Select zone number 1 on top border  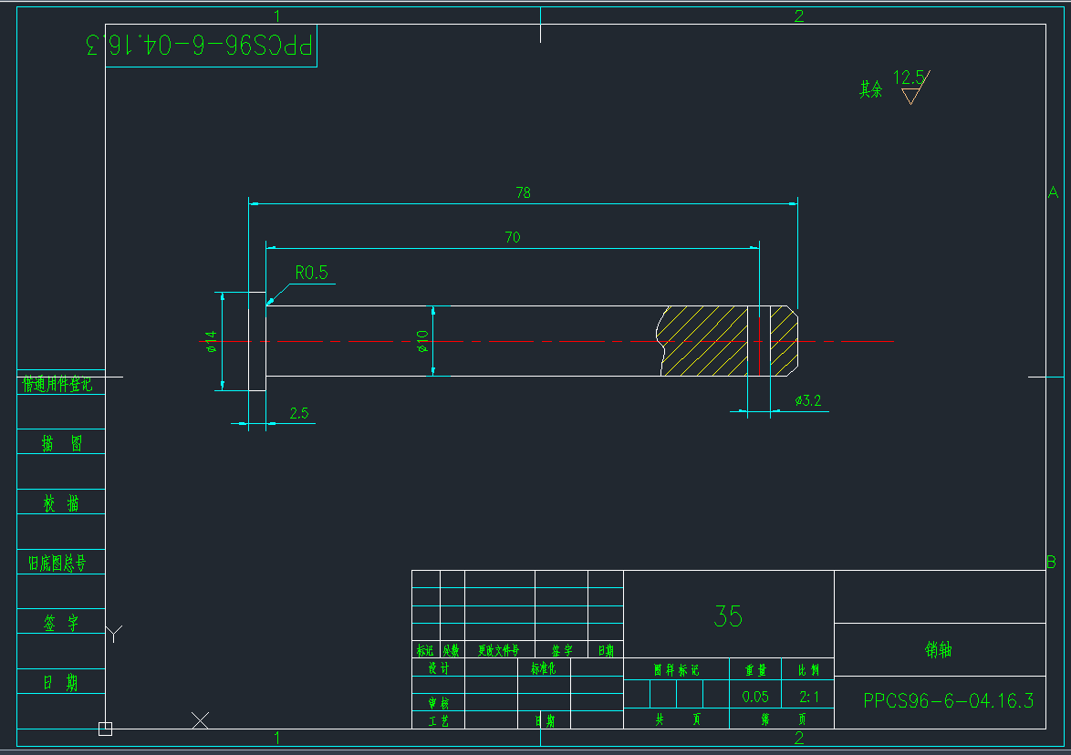276,16
